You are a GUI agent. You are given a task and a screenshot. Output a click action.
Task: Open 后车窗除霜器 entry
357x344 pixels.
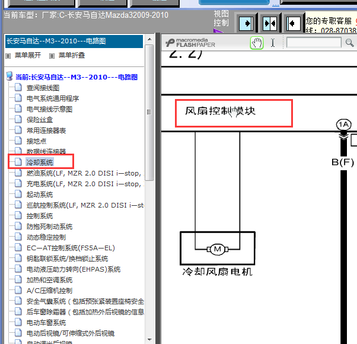(x=85, y=312)
